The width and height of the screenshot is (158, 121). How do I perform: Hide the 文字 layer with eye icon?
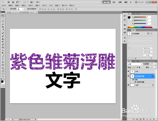click(x=128, y=71)
